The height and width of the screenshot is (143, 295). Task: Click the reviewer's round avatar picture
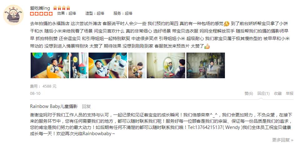click(13, 15)
